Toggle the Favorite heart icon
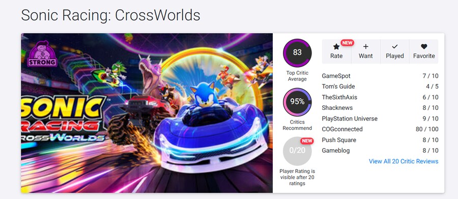The image size is (458, 199). pyautogui.click(x=424, y=46)
